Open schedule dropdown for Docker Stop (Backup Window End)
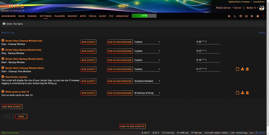 147,51
